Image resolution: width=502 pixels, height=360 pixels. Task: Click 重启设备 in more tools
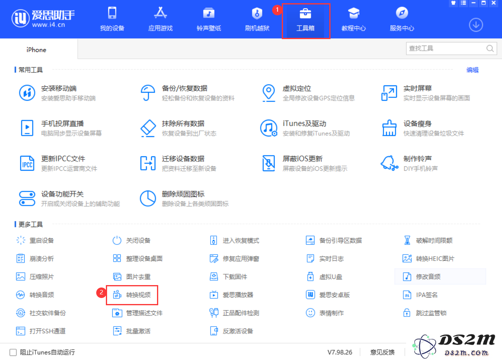[35, 240]
